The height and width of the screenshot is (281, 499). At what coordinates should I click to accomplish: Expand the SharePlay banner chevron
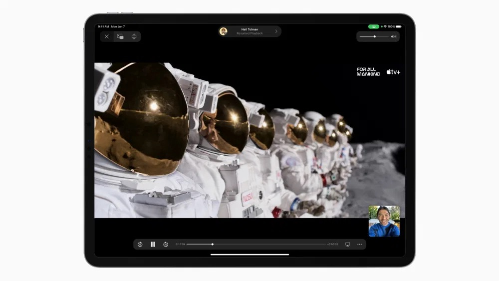[x=276, y=31]
